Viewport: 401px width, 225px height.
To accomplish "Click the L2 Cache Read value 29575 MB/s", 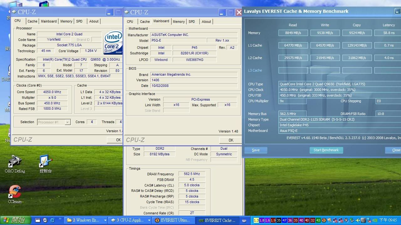I will click(x=293, y=58).
